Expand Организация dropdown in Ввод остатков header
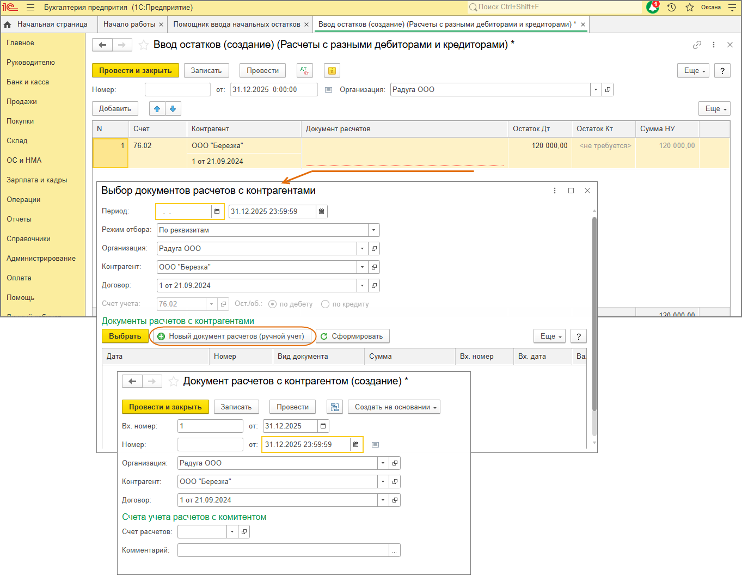Viewport: 742px width, 576px height. tap(596, 90)
